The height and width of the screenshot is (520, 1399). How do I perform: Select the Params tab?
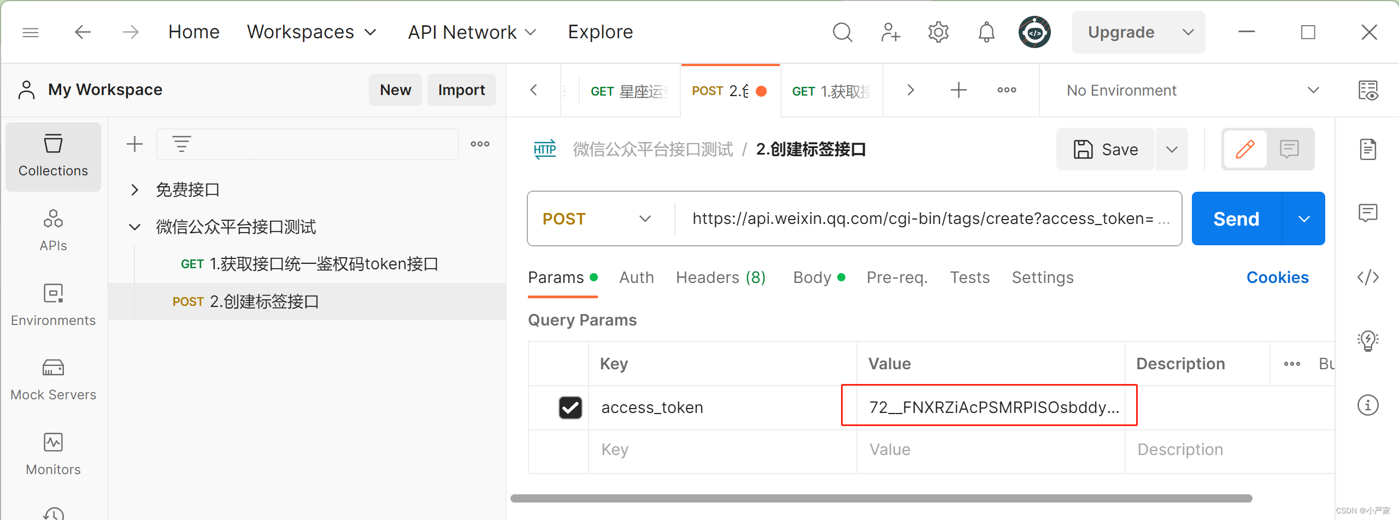(562, 277)
